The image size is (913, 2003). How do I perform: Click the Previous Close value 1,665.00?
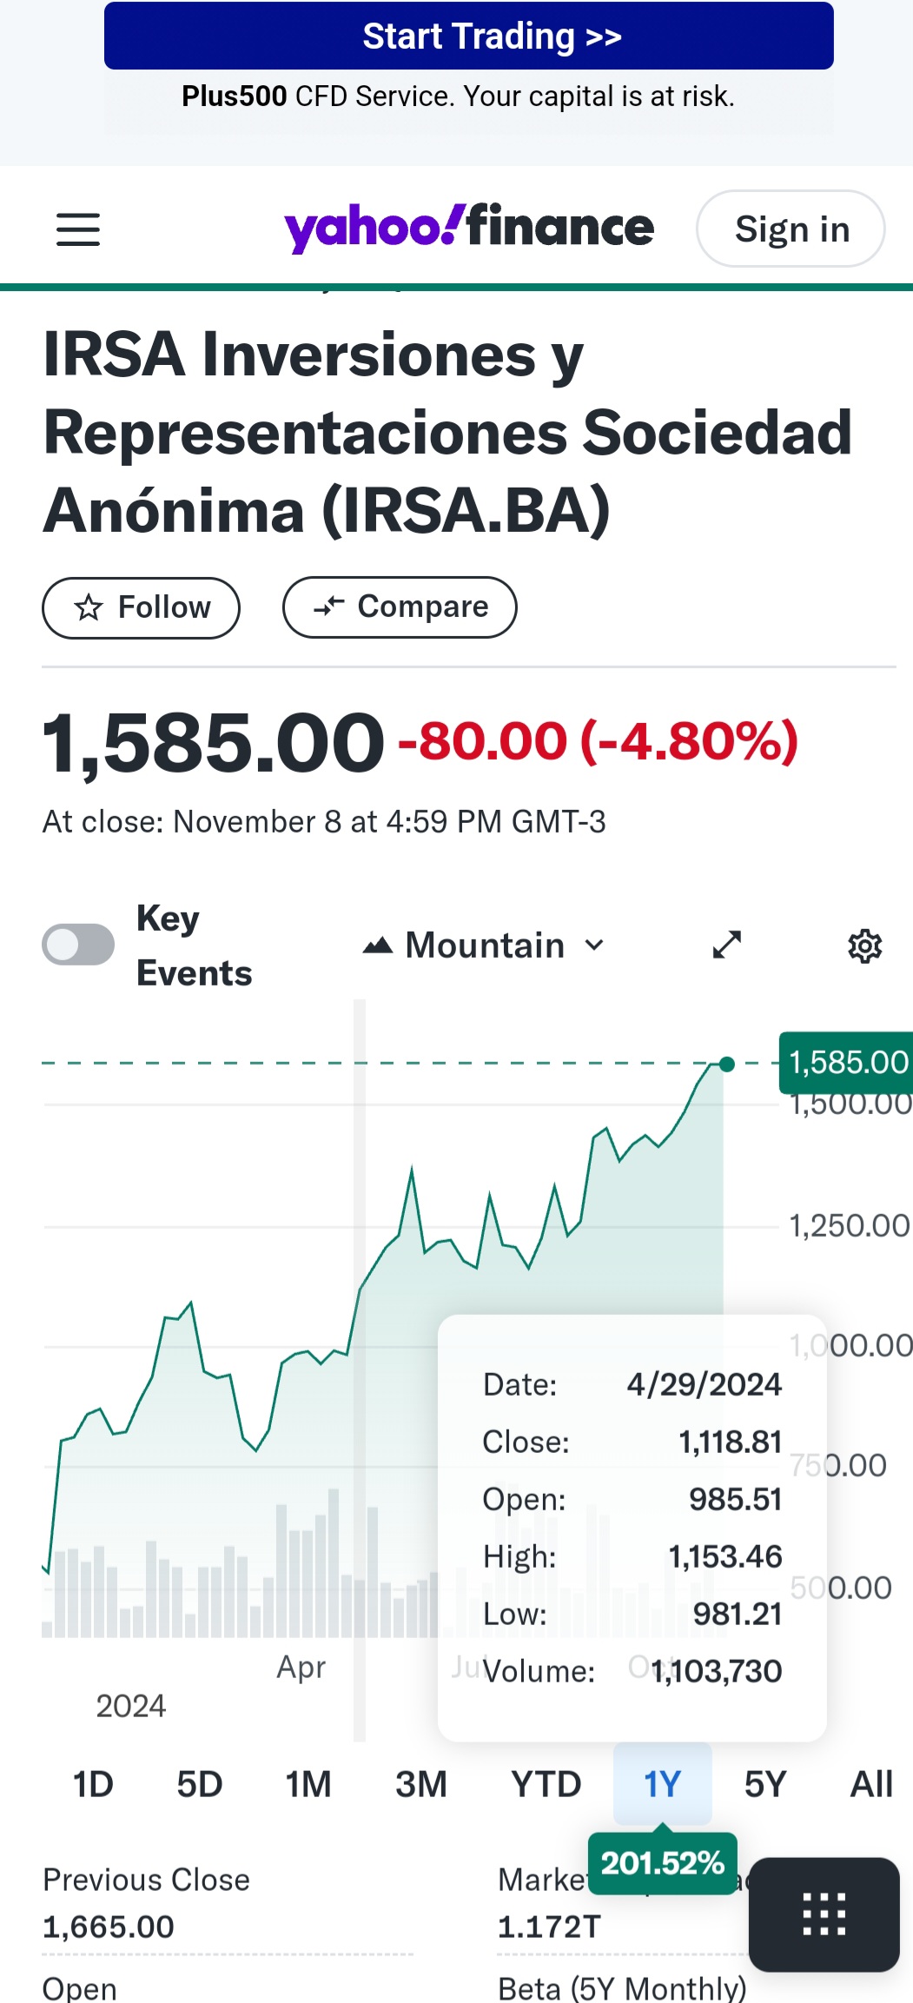click(x=109, y=1927)
